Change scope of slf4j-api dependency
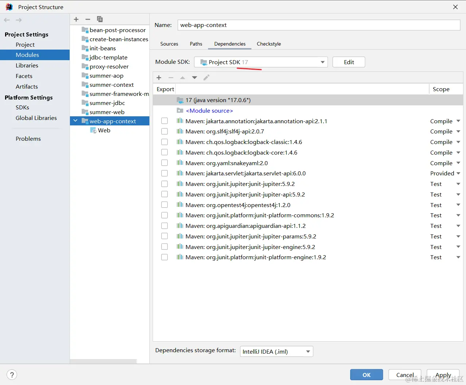 tap(458, 131)
